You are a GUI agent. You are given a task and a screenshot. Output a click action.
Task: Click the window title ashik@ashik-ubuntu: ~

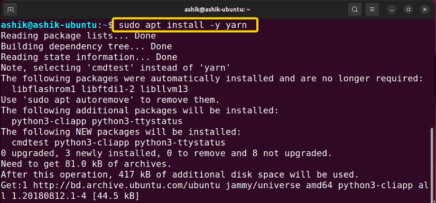pos(217,9)
